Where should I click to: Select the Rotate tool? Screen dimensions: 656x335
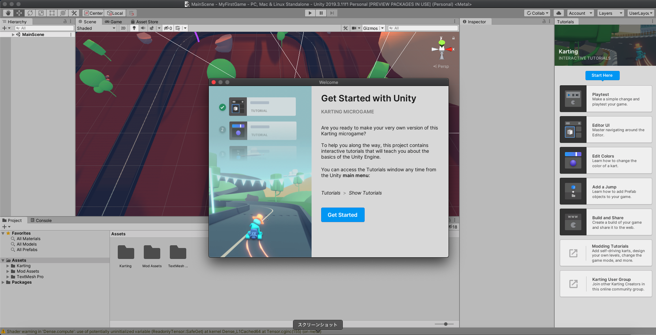pos(30,13)
